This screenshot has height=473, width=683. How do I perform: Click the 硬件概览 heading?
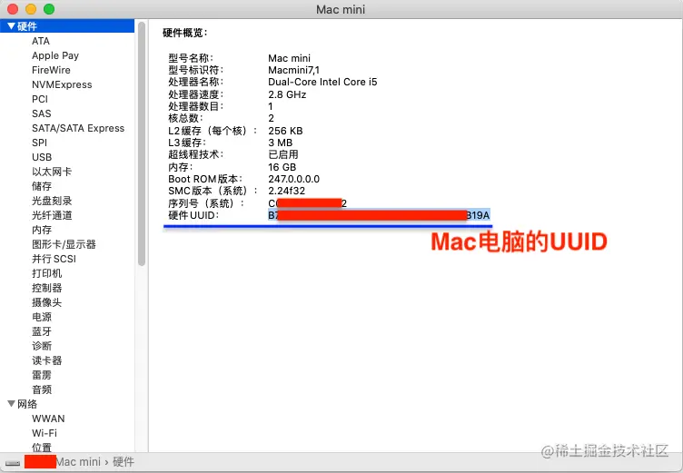pos(185,33)
